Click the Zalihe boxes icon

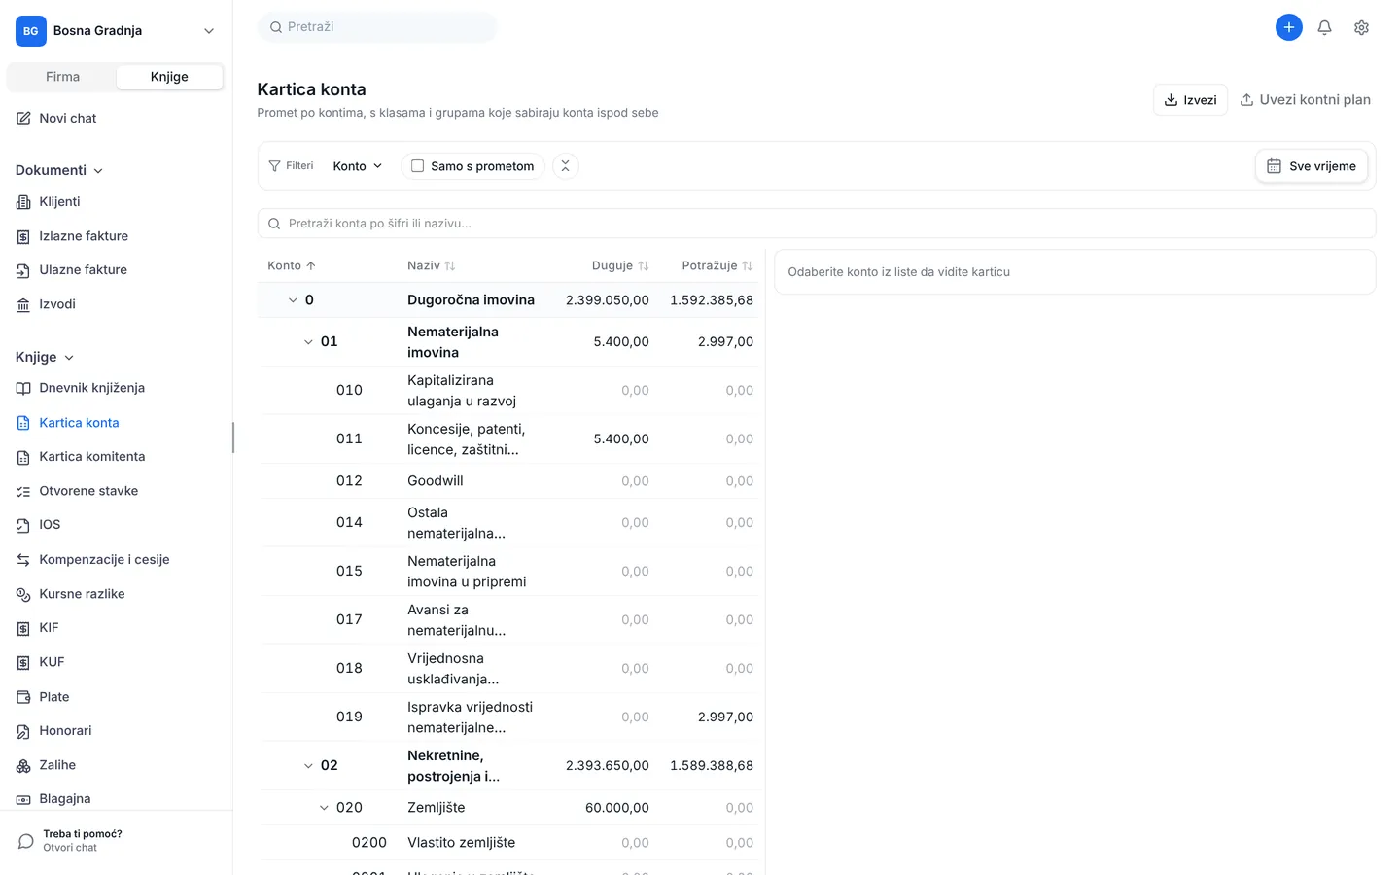23,765
